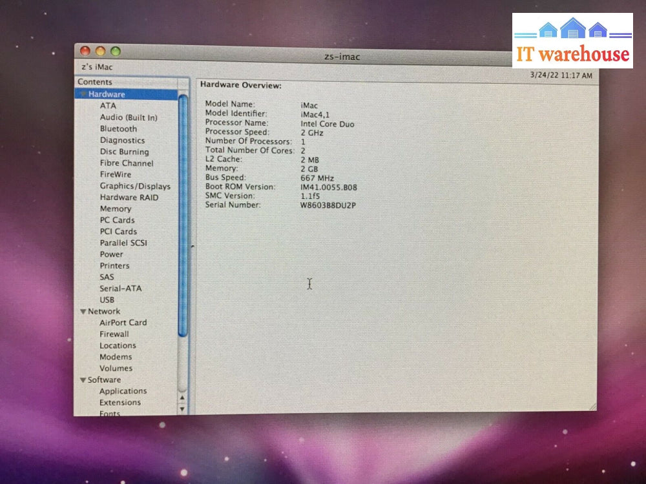Select Firewall under Network
This screenshot has width=646, height=484.
[x=114, y=334]
